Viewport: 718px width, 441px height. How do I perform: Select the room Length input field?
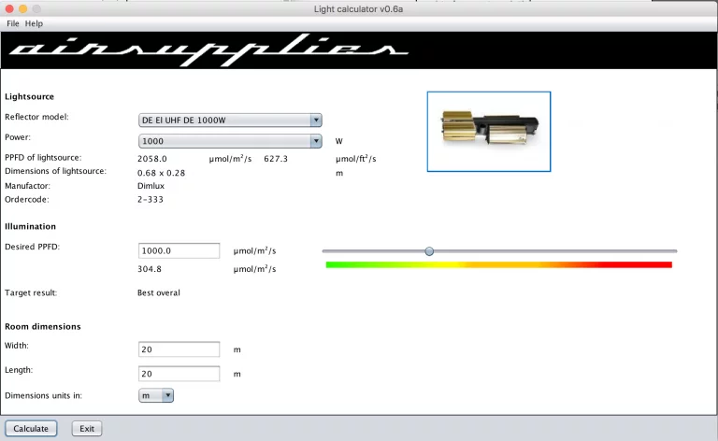click(x=179, y=374)
